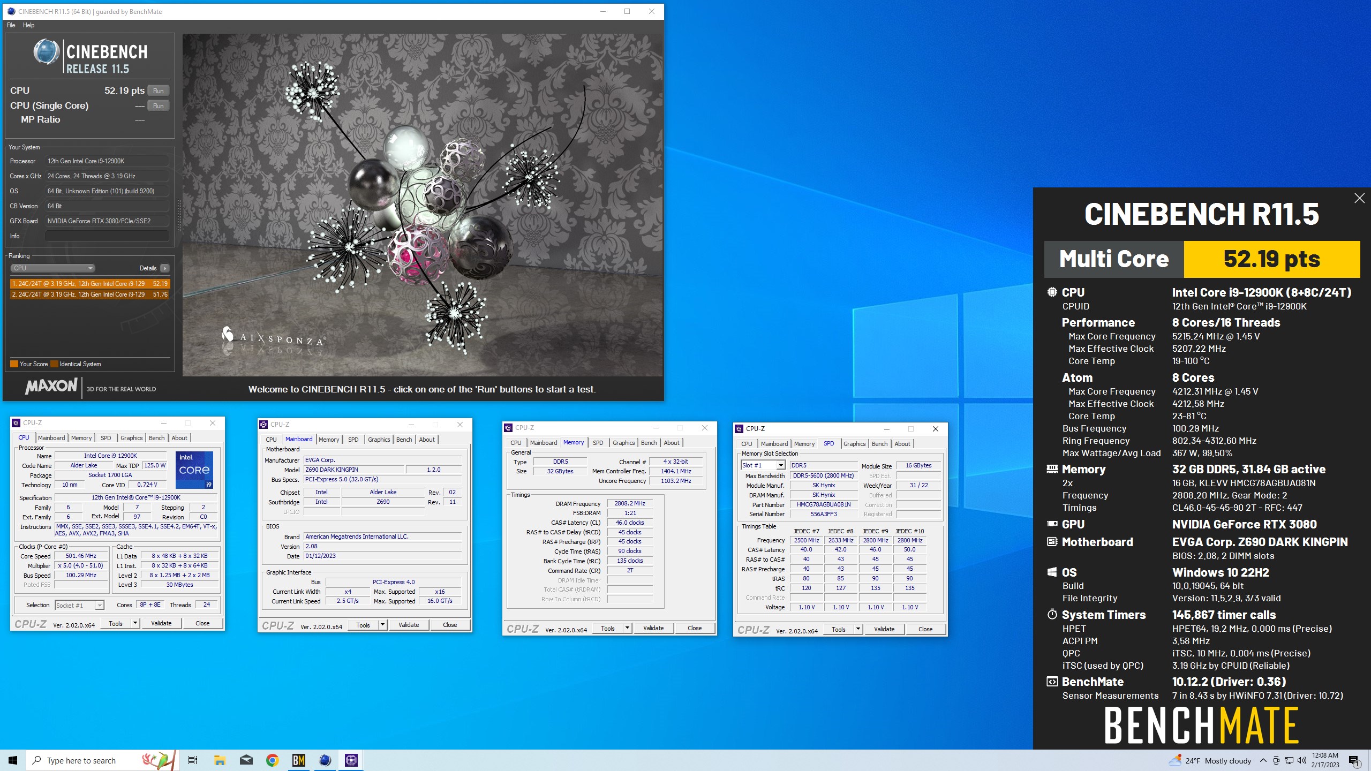Open the Windows Start menu
Screen dimensions: 1371x771
coord(13,760)
